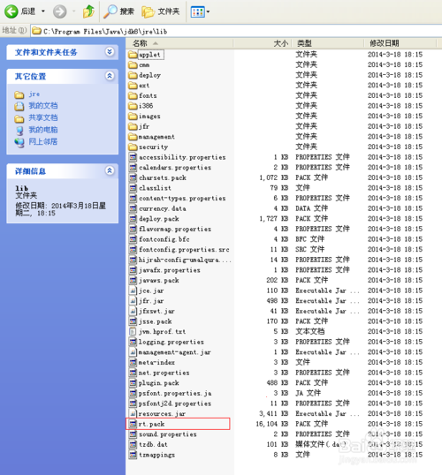Image resolution: width=442 pixels, height=475 pixels.
Task: Sort by the 修改日期 column header
Action: (x=400, y=43)
